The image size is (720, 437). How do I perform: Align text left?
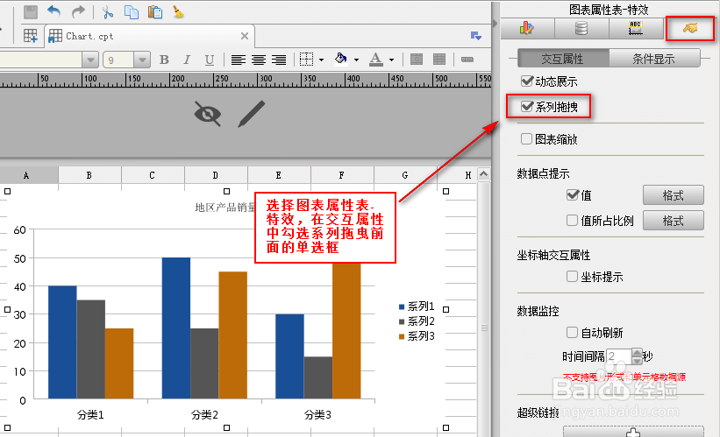[x=238, y=60]
